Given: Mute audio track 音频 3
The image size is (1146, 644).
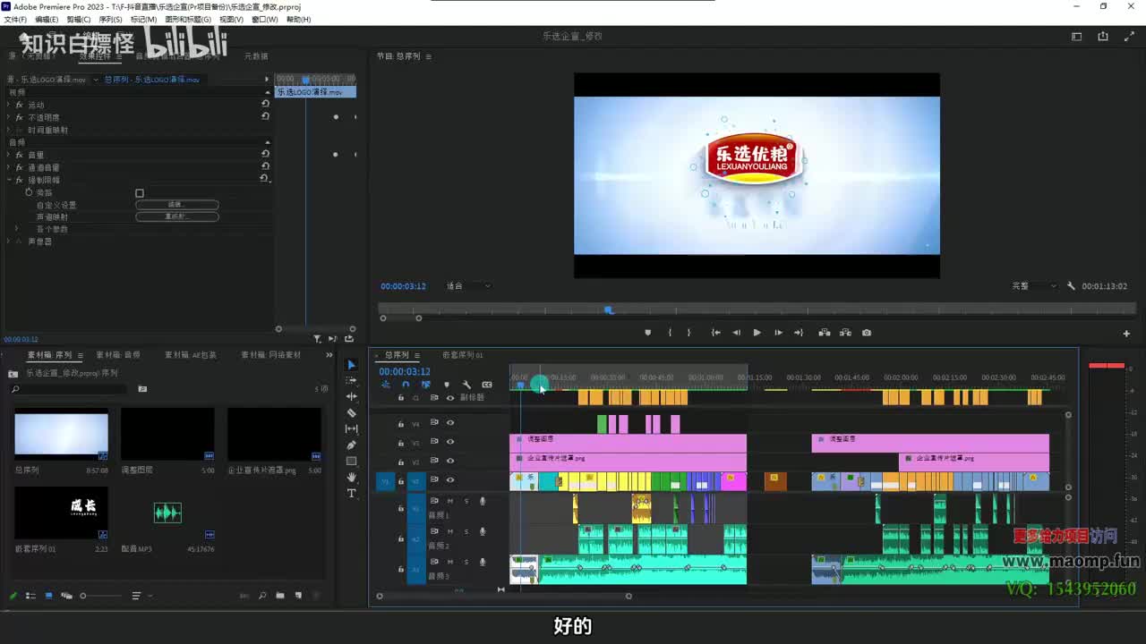Looking at the screenshot, I should click(x=450, y=562).
